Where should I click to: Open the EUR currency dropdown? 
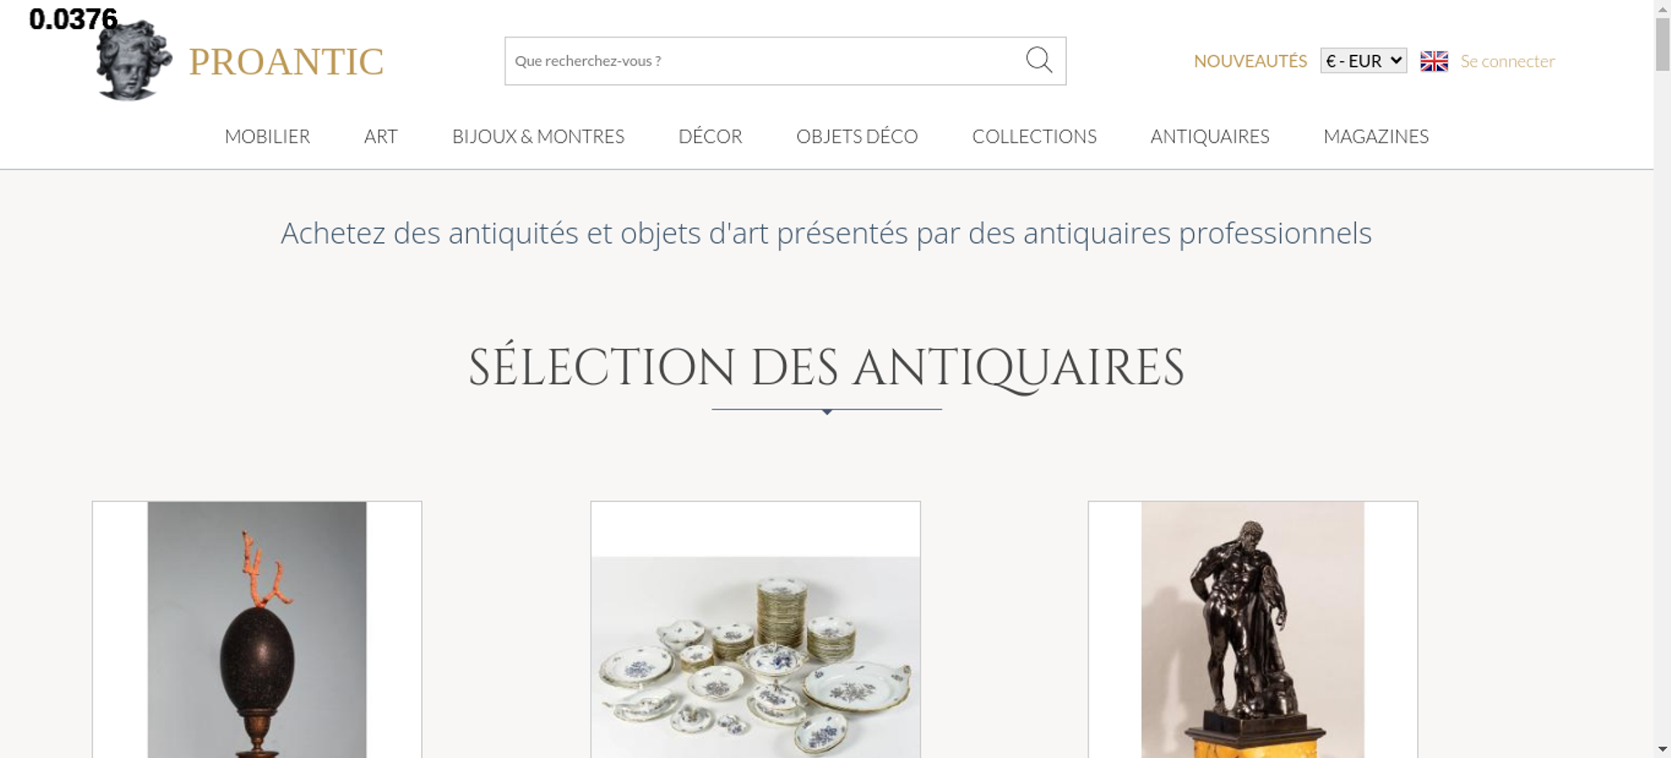pos(1364,61)
